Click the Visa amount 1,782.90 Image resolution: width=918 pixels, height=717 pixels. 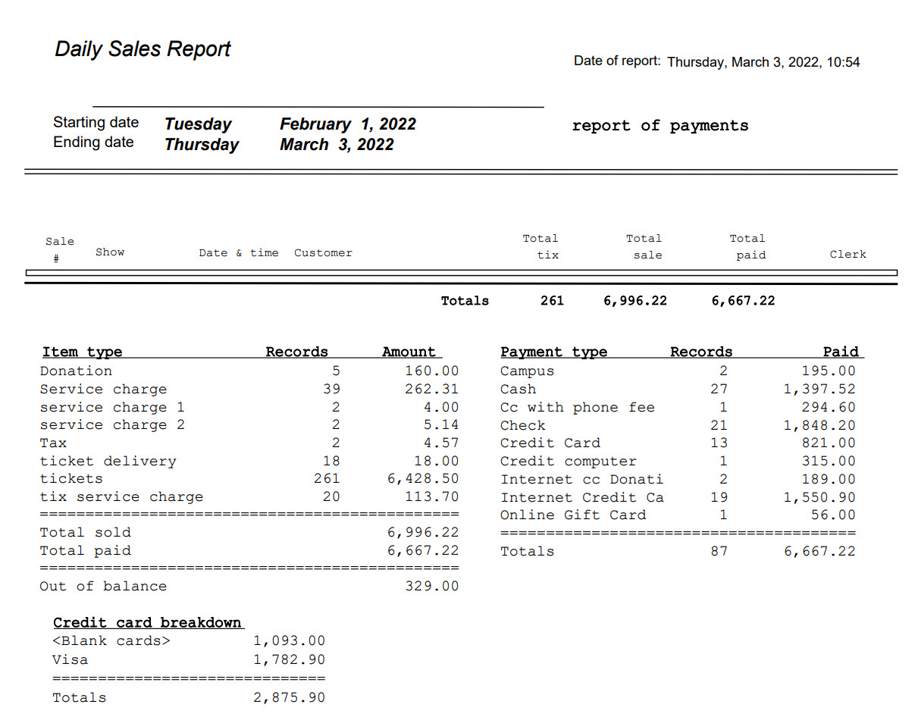click(289, 660)
